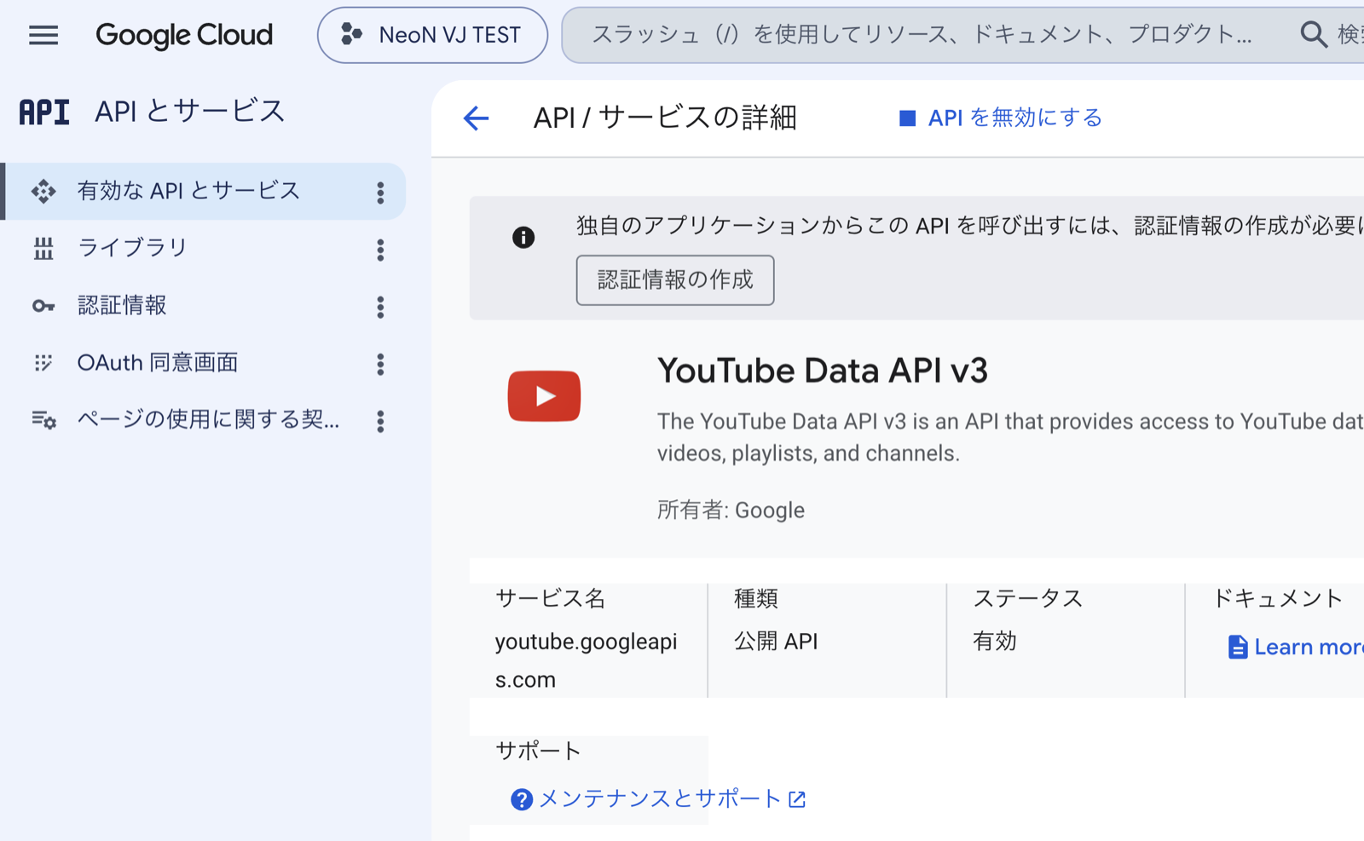
Task: Open more options for ライブラリ
Action: [x=380, y=250]
